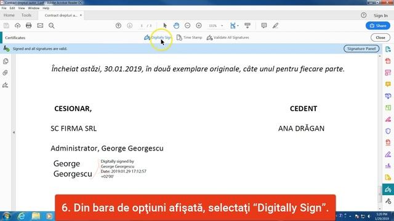
Task: Open the find text magnifier icon
Action: (52, 26)
